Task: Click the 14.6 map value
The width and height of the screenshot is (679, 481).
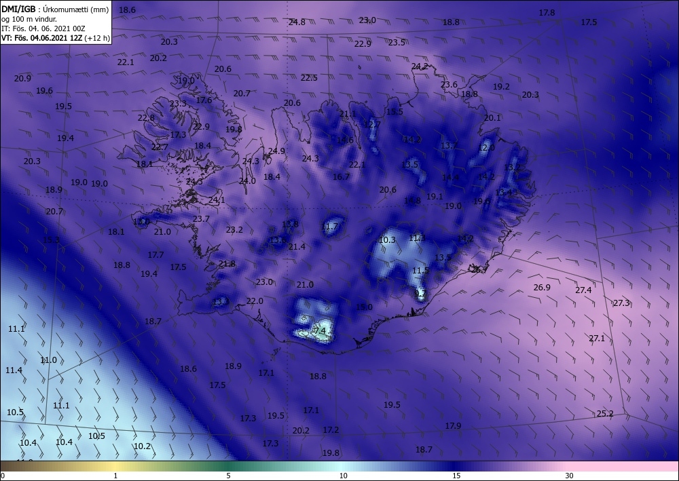Action: click(x=345, y=140)
